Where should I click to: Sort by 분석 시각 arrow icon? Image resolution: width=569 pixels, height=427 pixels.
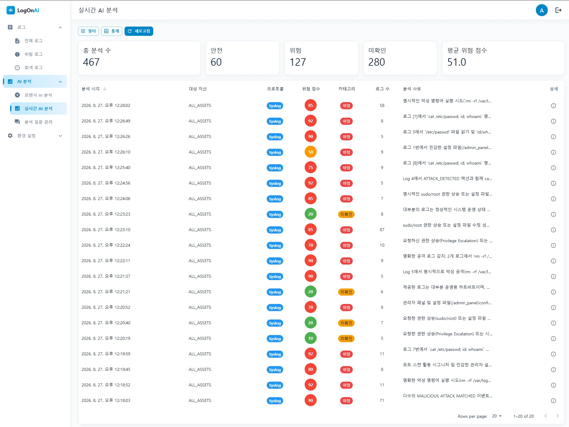[x=105, y=89]
